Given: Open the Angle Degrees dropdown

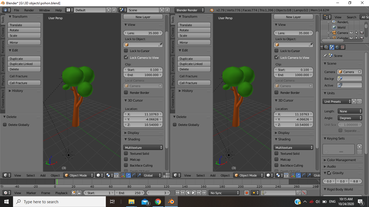Looking at the screenshot, I should coord(350,118).
